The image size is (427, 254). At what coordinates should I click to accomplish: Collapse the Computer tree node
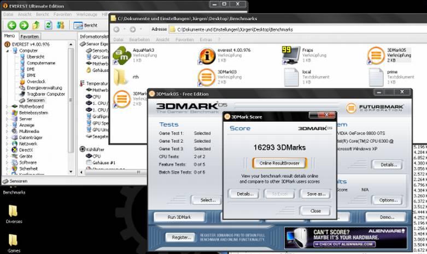coord(7,51)
